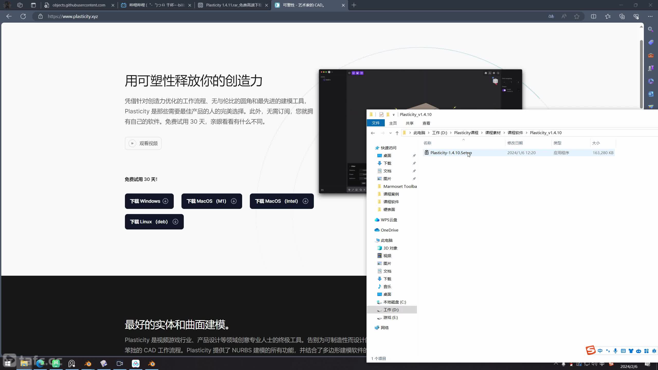Select 课程软件 in quick access pane
658x370 pixels.
(x=391, y=202)
